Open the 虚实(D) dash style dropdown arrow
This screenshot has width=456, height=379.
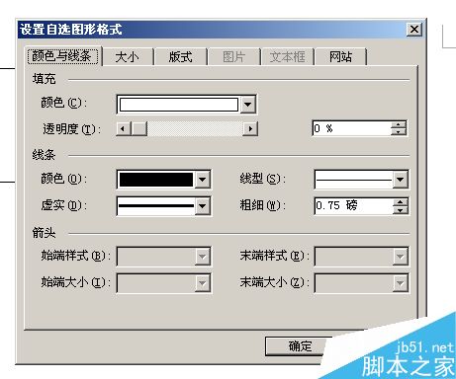[203, 206]
